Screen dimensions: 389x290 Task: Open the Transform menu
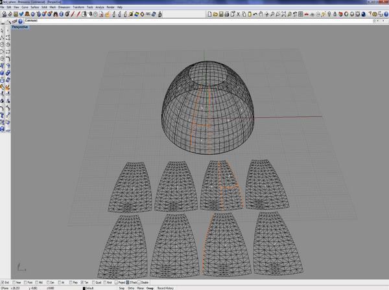[78, 6]
